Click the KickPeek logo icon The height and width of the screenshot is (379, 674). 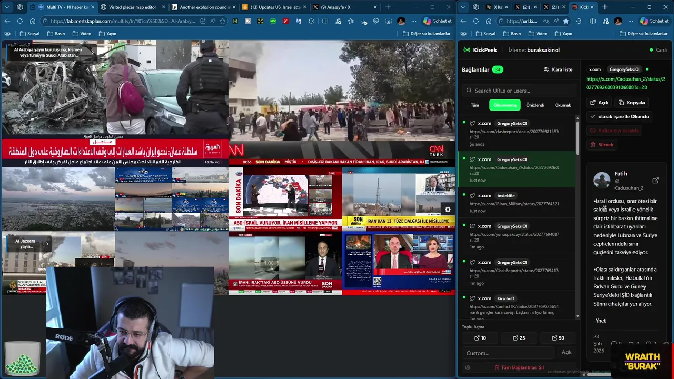(x=467, y=50)
